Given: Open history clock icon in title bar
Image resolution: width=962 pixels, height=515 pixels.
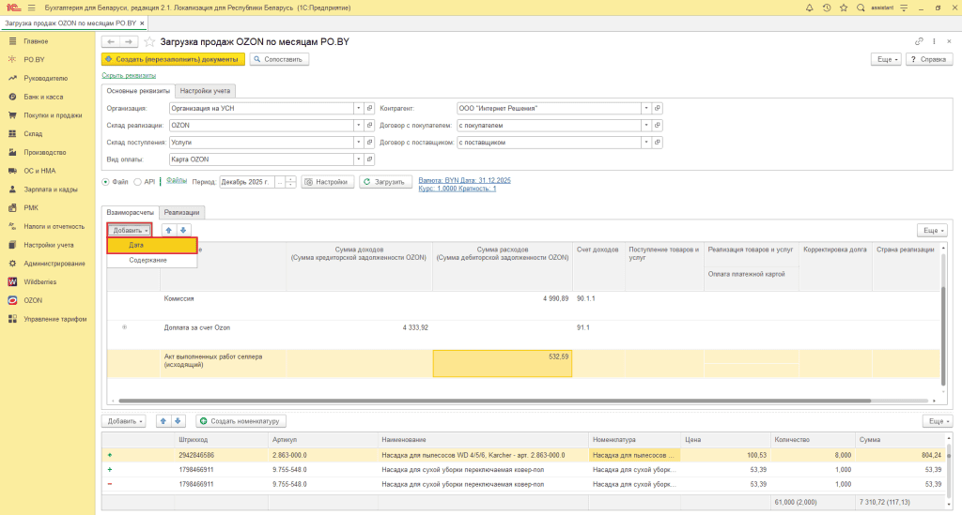Looking at the screenshot, I should [827, 8].
